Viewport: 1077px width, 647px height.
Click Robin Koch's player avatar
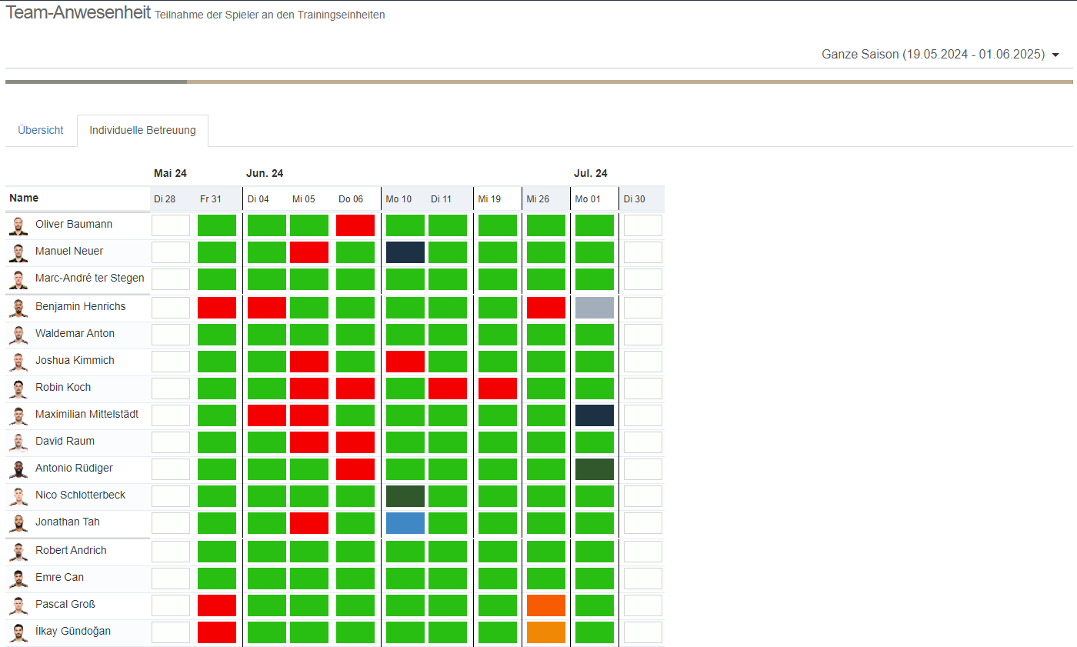point(18,389)
